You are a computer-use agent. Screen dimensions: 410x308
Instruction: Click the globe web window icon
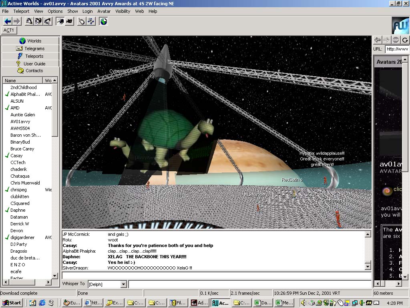[x=104, y=21]
